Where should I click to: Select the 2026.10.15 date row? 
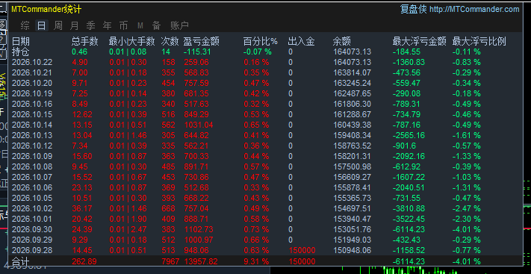(32, 114)
